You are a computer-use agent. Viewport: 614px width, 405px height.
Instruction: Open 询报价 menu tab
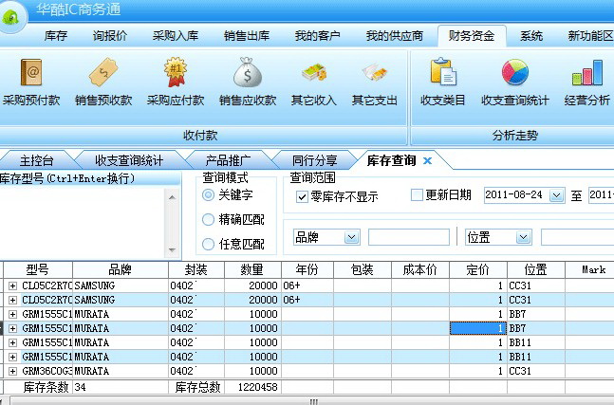(x=110, y=36)
